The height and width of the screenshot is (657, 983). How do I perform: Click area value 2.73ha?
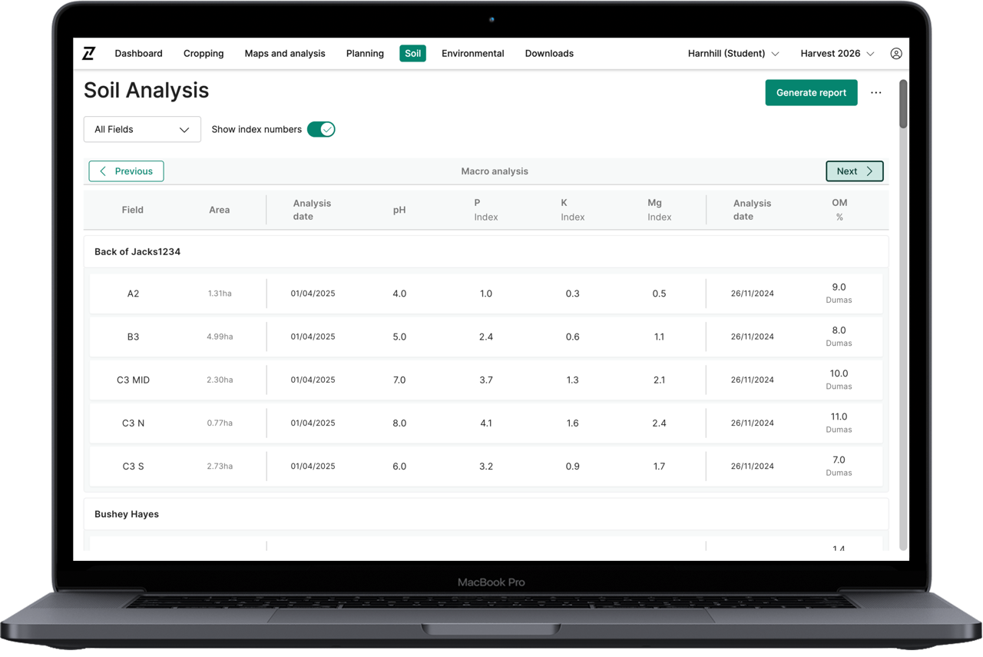[220, 466]
